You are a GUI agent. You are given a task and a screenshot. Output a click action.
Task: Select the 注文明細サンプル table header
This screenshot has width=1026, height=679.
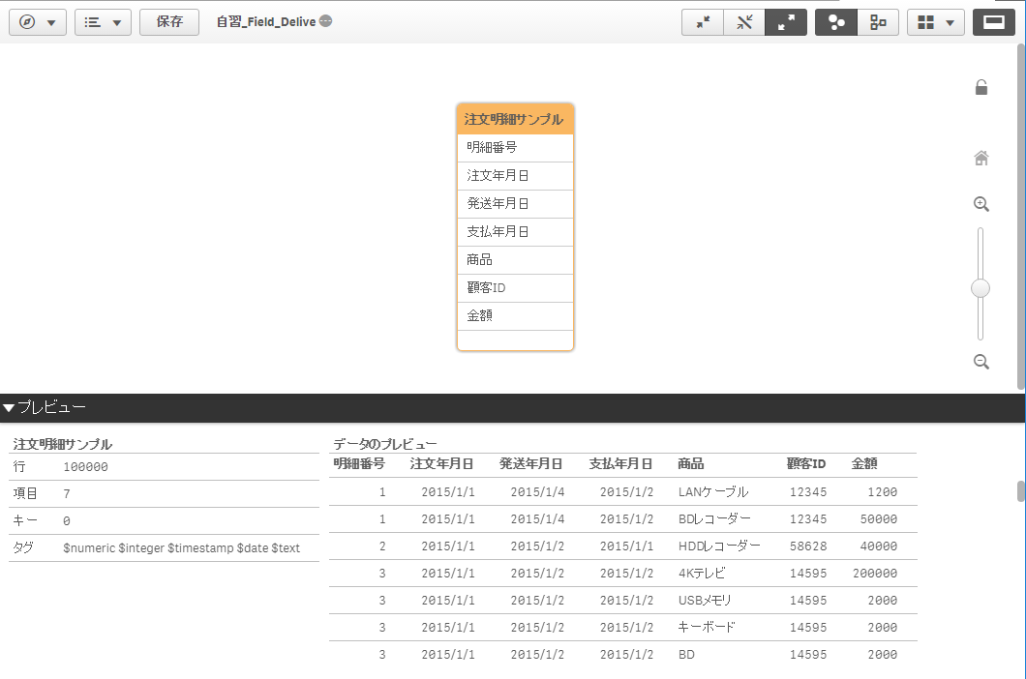pyautogui.click(x=515, y=119)
